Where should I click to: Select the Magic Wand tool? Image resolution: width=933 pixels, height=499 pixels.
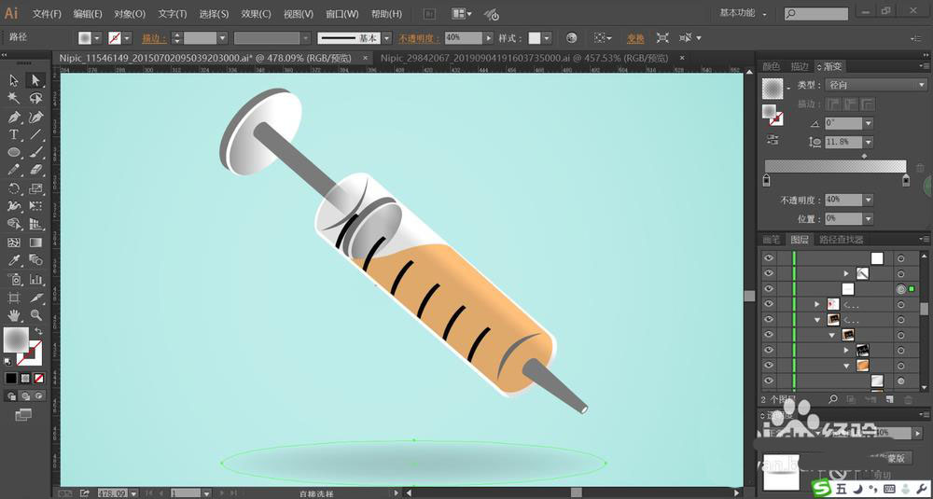click(14, 98)
